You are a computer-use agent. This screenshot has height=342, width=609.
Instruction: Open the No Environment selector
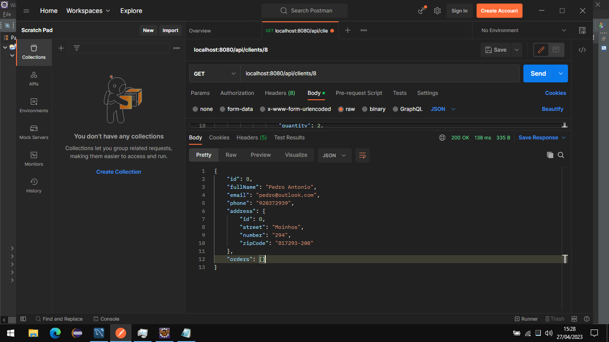[x=523, y=30]
